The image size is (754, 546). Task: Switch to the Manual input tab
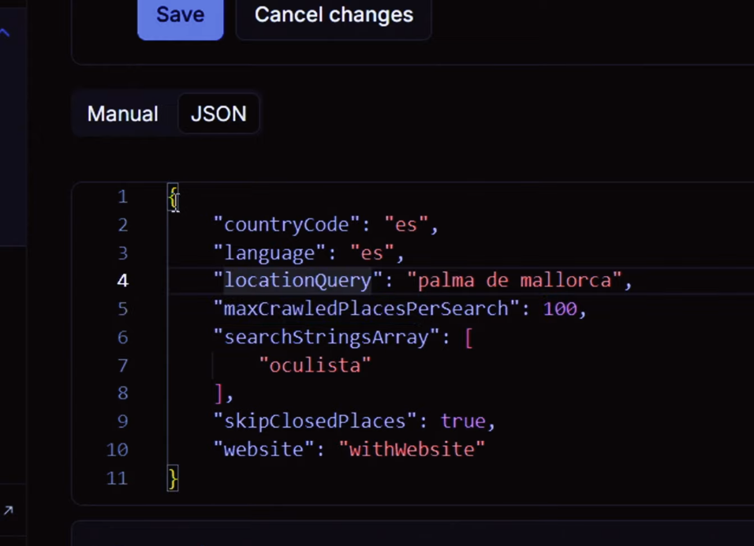[x=122, y=114]
